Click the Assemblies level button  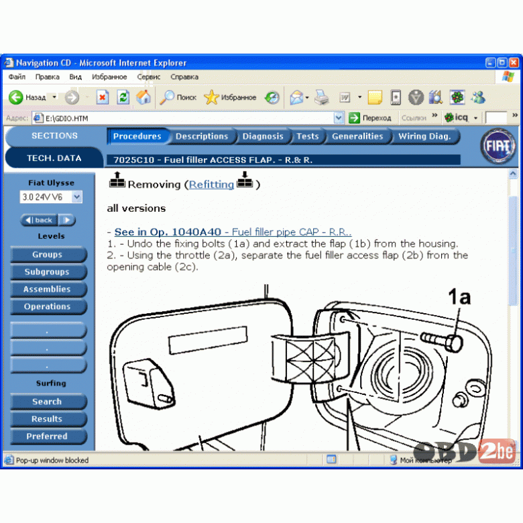pyautogui.click(x=48, y=289)
